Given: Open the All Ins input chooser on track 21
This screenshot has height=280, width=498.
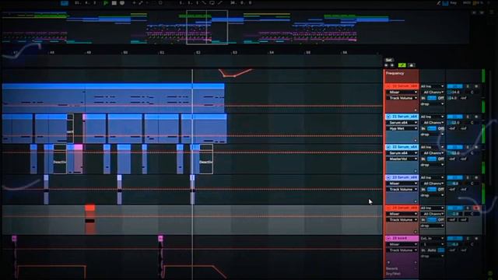Looking at the screenshot, I should tap(432, 117).
